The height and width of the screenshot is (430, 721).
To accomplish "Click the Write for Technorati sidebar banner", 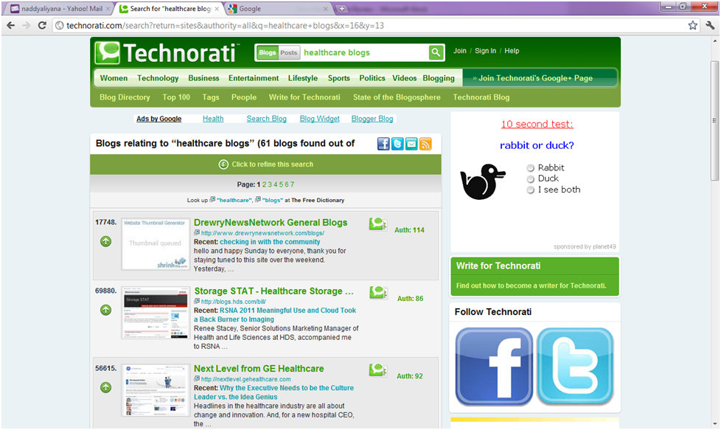I will tap(534, 276).
